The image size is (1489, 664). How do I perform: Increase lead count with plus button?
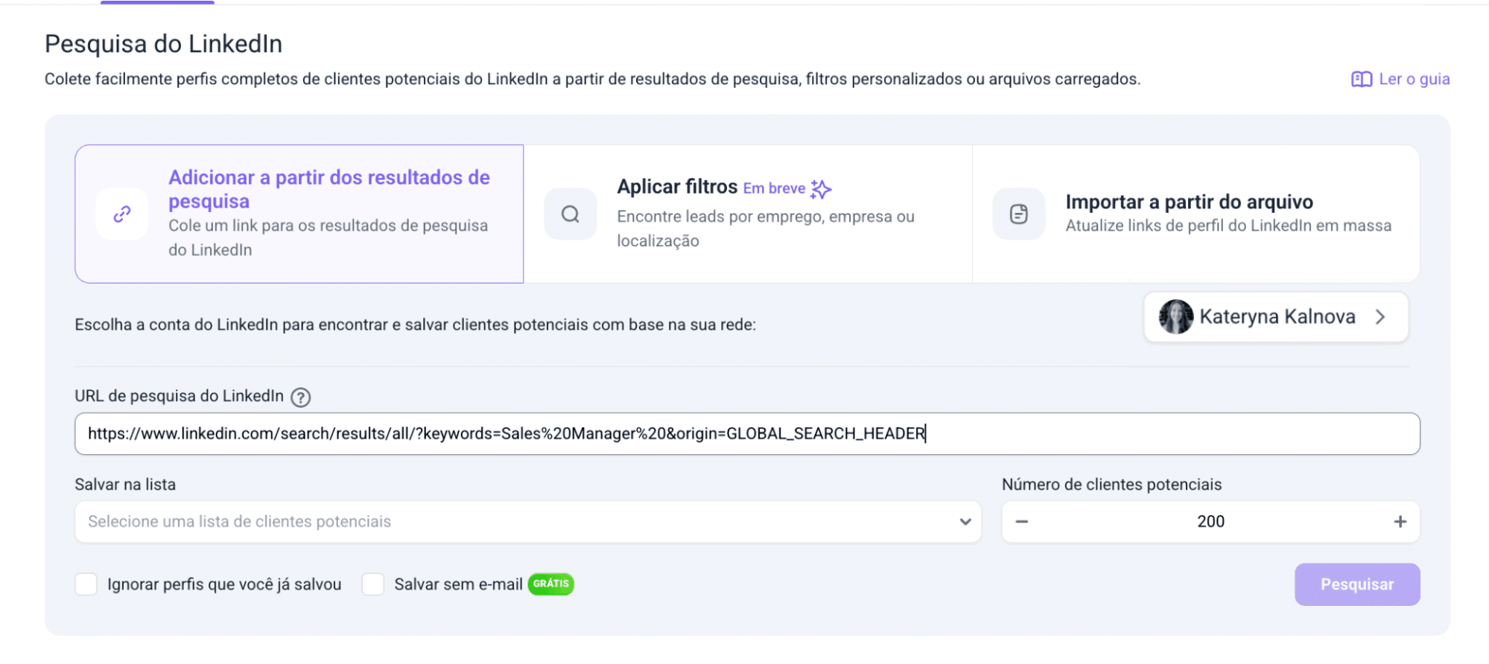(x=1400, y=522)
